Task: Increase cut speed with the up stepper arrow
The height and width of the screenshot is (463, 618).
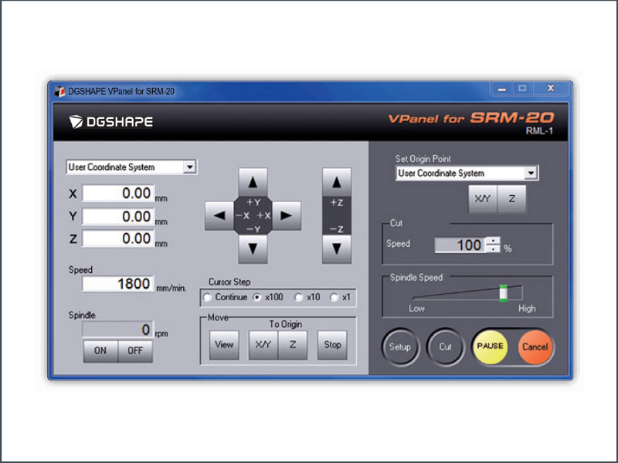Action: point(493,241)
